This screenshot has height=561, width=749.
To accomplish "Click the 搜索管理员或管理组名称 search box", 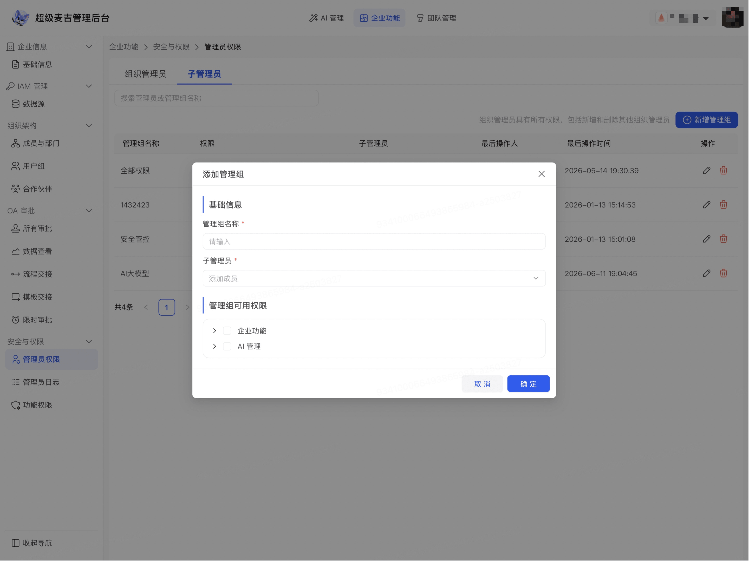I will [x=216, y=98].
